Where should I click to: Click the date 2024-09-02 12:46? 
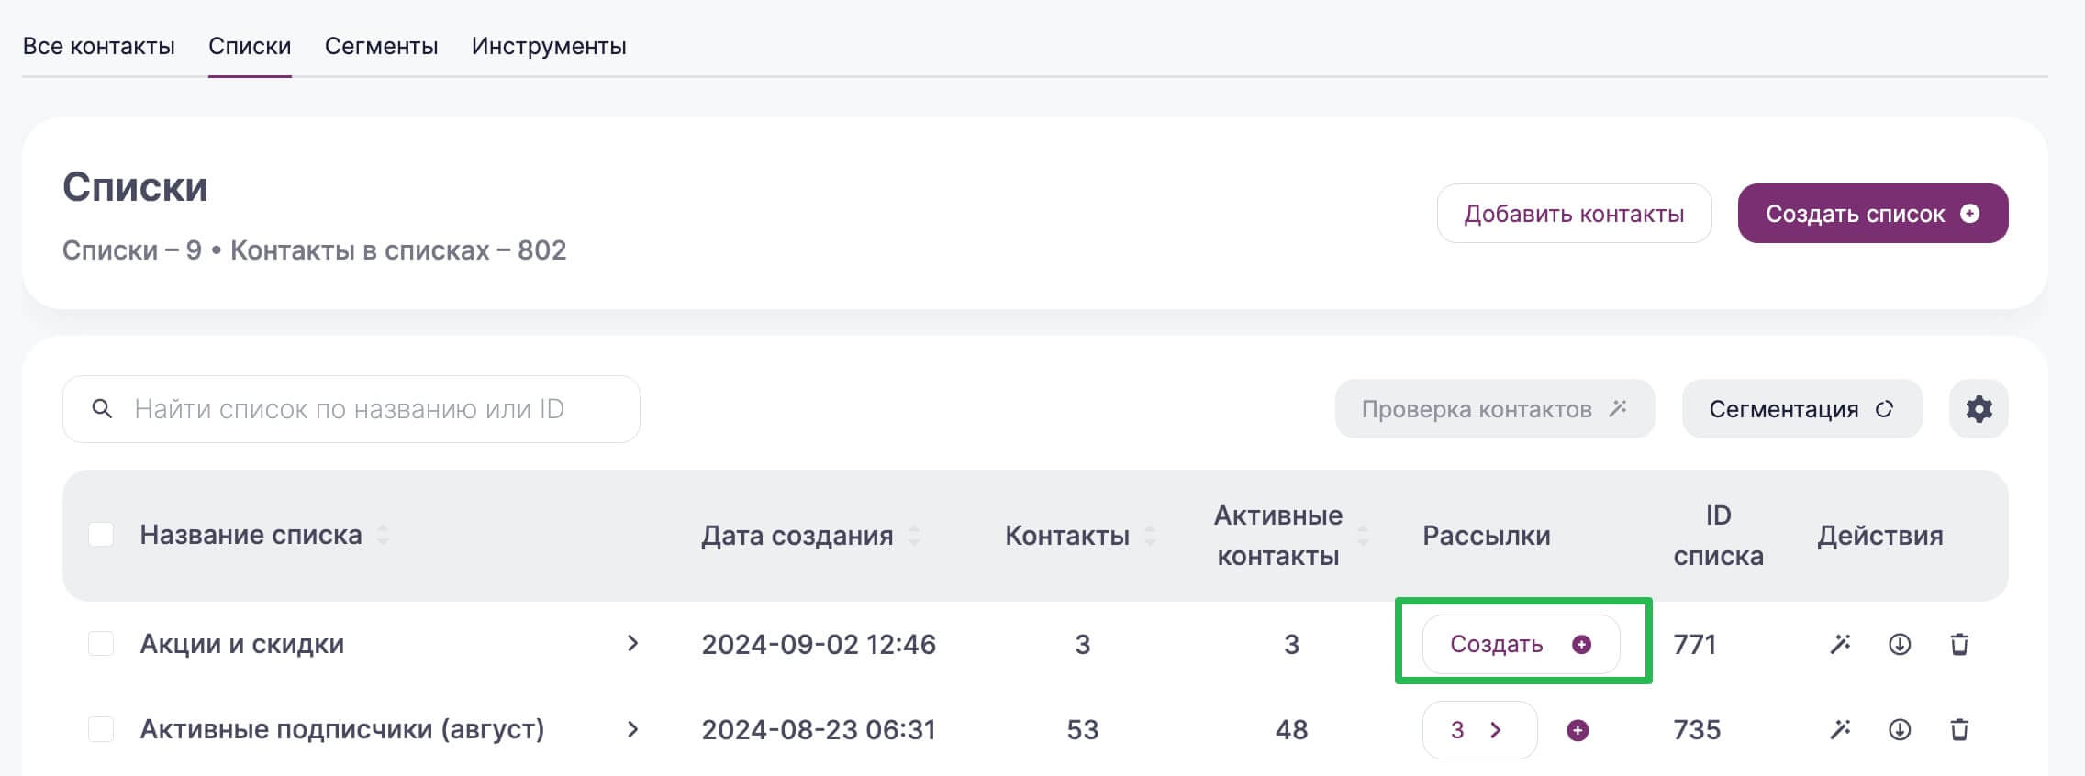819,644
